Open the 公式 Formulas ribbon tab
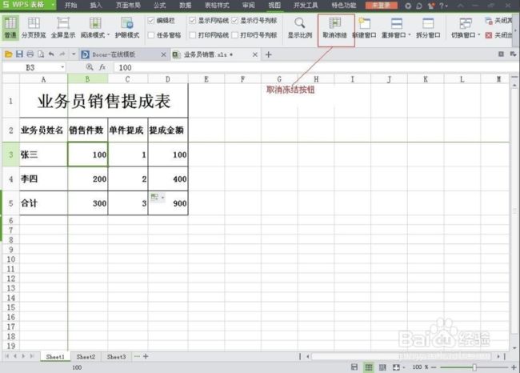 coord(159,5)
